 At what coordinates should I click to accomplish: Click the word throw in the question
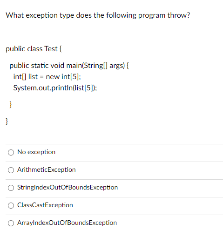[x=177, y=15]
